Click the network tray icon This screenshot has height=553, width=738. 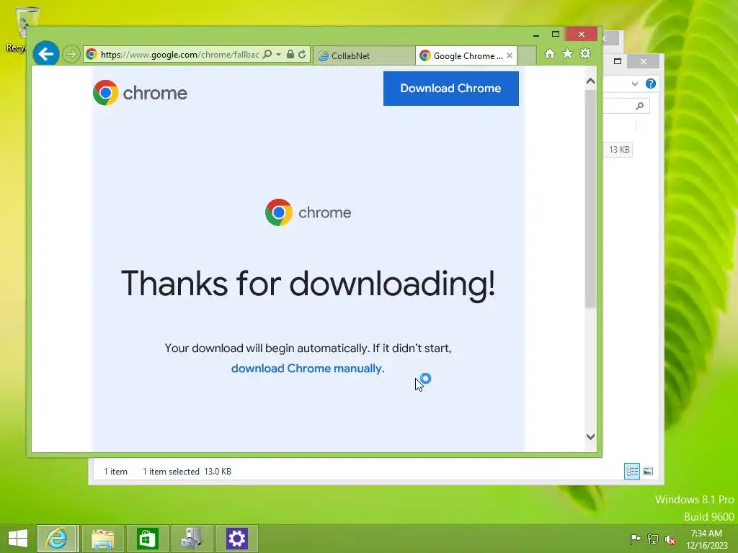click(653, 539)
